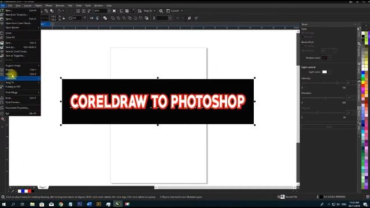
Task: Click the Outline pen icon in property bar
Action: coord(154,18)
